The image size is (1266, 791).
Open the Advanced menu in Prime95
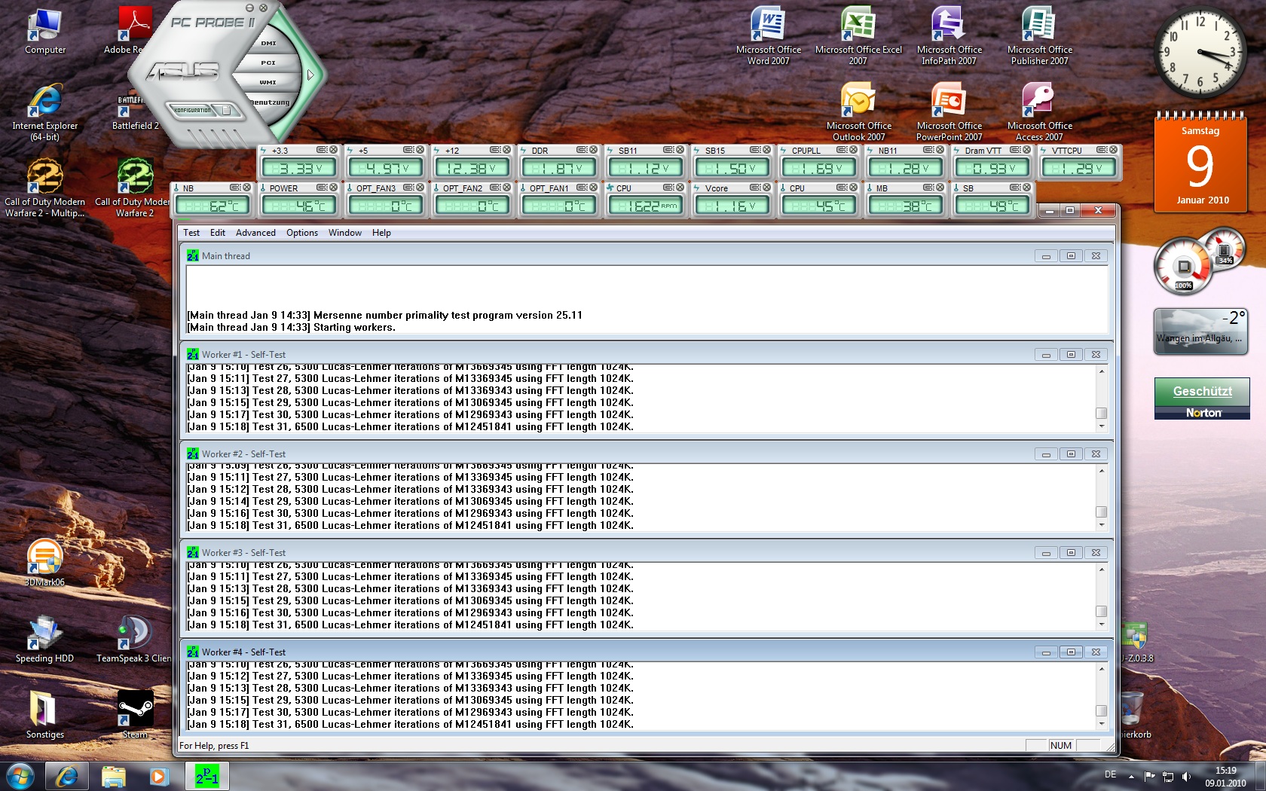[255, 233]
